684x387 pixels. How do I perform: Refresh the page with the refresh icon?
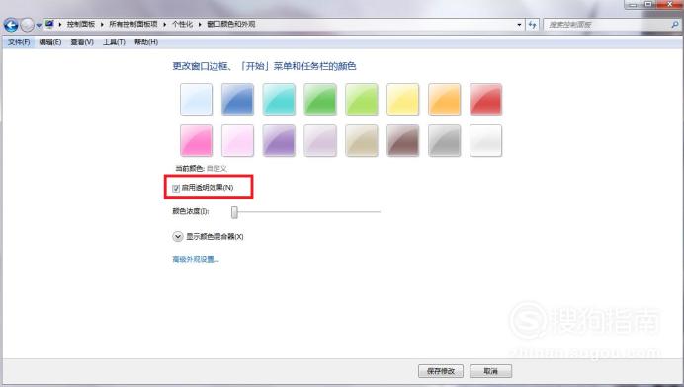coord(532,25)
